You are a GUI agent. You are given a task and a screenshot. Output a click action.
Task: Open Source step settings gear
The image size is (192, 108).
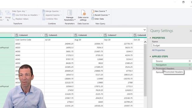pyautogui.click(x=190, y=61)
